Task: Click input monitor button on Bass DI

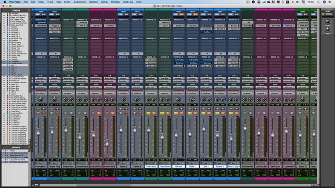Action: tap(300, 109)
